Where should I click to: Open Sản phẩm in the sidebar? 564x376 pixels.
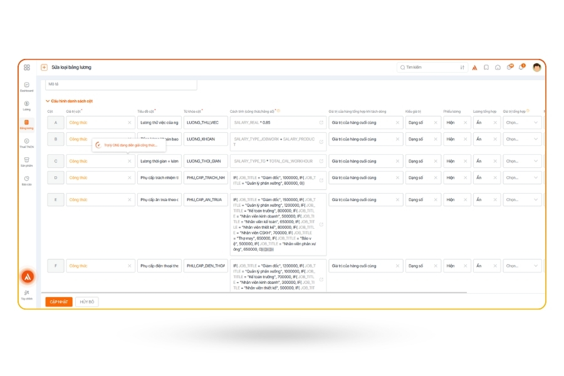click(x=26, y=162)
